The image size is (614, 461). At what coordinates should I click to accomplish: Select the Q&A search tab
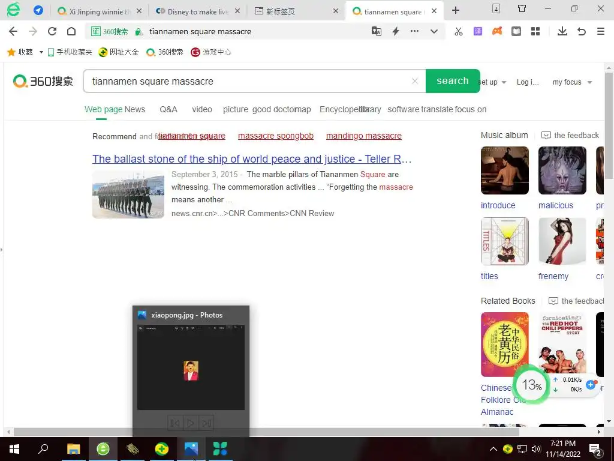[x=168, y=109]
